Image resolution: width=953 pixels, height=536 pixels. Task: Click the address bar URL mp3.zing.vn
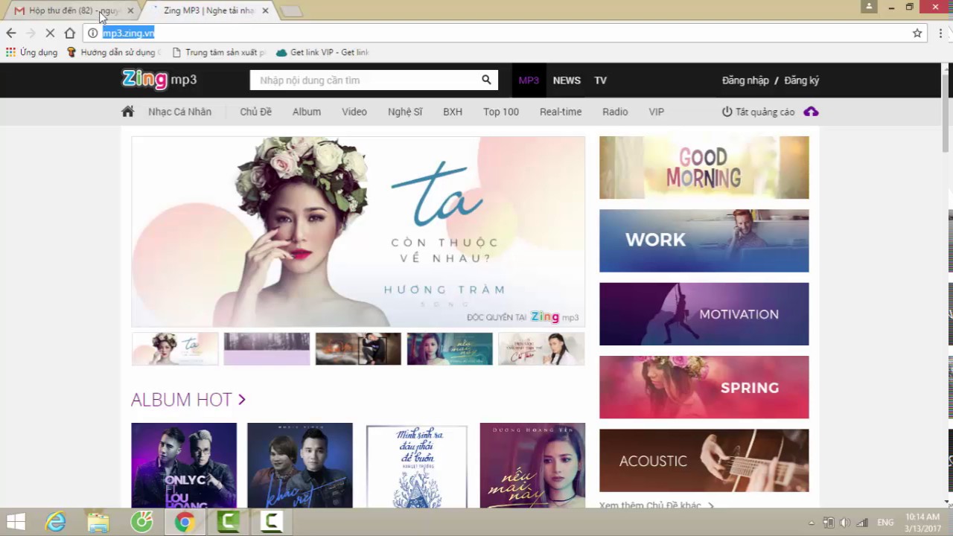point(128,33)
